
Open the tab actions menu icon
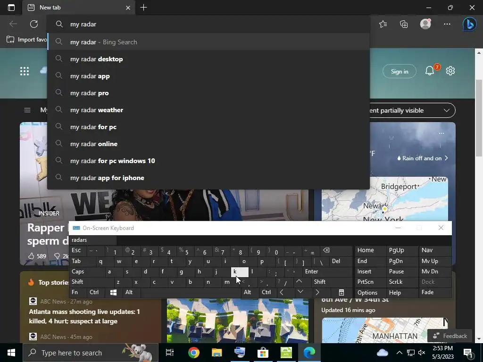click(x=11, y=8)
